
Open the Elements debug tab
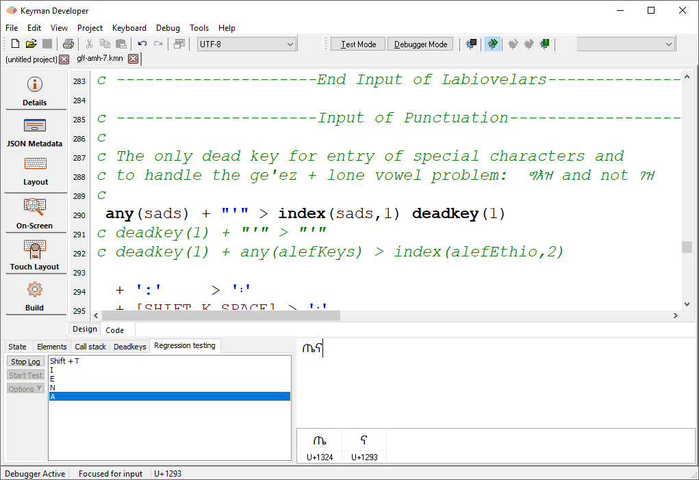(x=52, y=347)
